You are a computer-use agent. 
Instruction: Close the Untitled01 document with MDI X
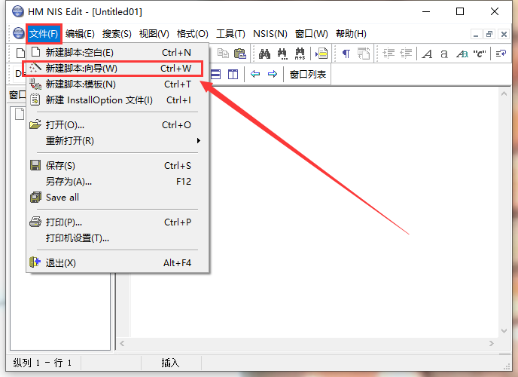point(504,34)
